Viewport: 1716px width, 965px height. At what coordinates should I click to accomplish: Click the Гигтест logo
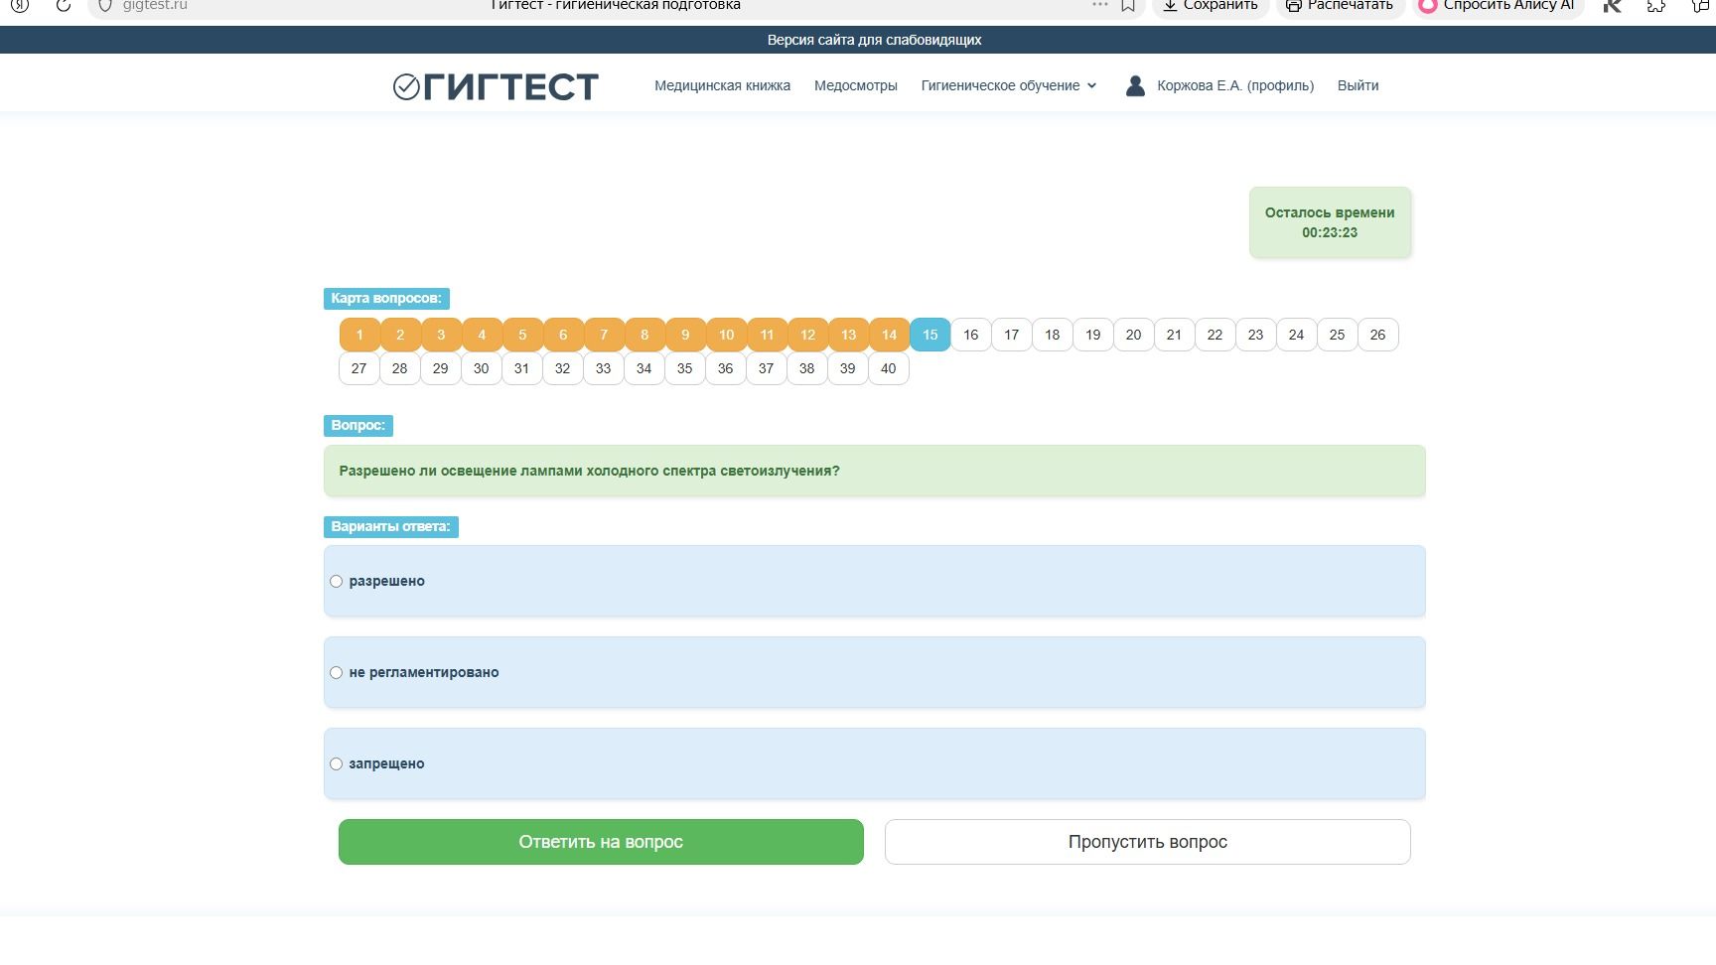pos(496,87)
